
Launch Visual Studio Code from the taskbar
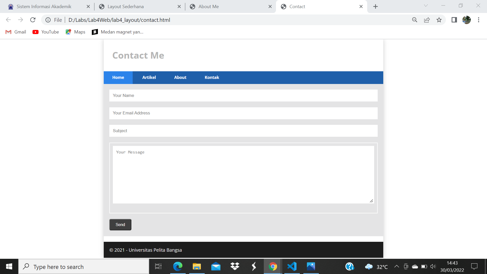click(x=292, y=266)
